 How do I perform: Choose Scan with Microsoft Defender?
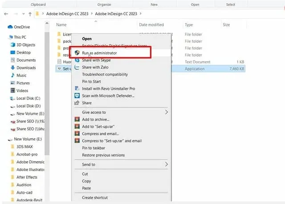[x=108, y=96]
